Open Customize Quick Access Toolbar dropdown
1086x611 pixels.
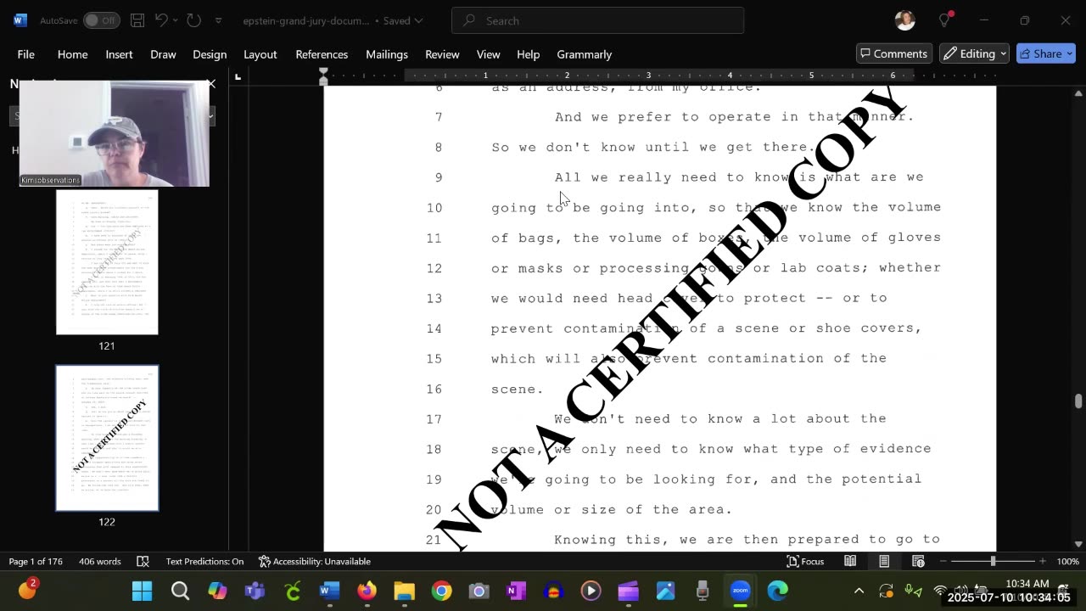pos(218,20)
